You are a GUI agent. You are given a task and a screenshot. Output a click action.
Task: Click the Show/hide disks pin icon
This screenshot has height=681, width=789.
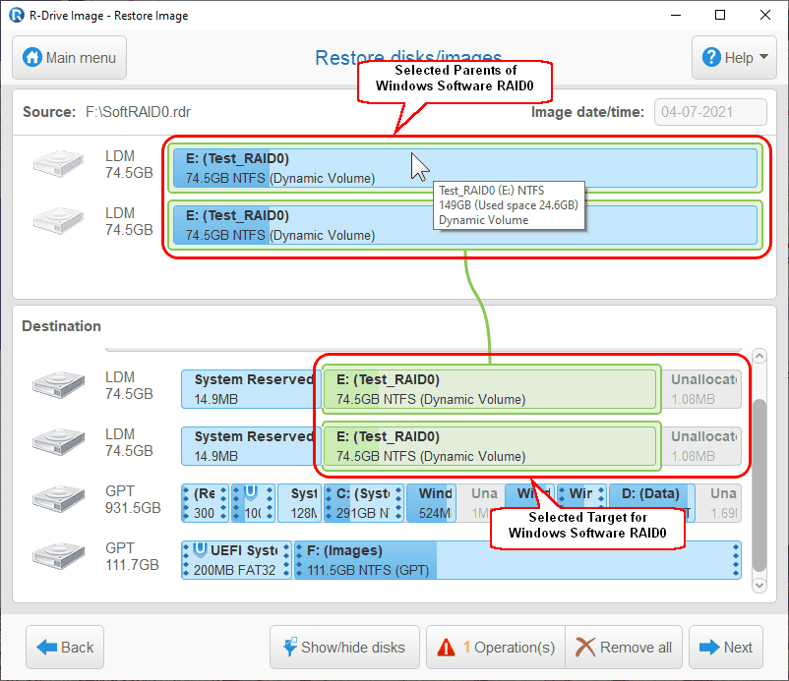[290, 648]
